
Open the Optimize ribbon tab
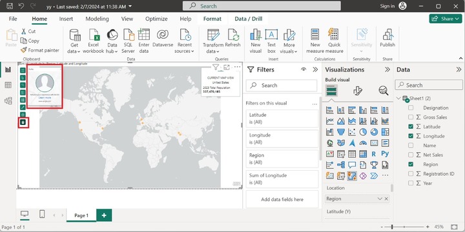[x=156, y=19]
